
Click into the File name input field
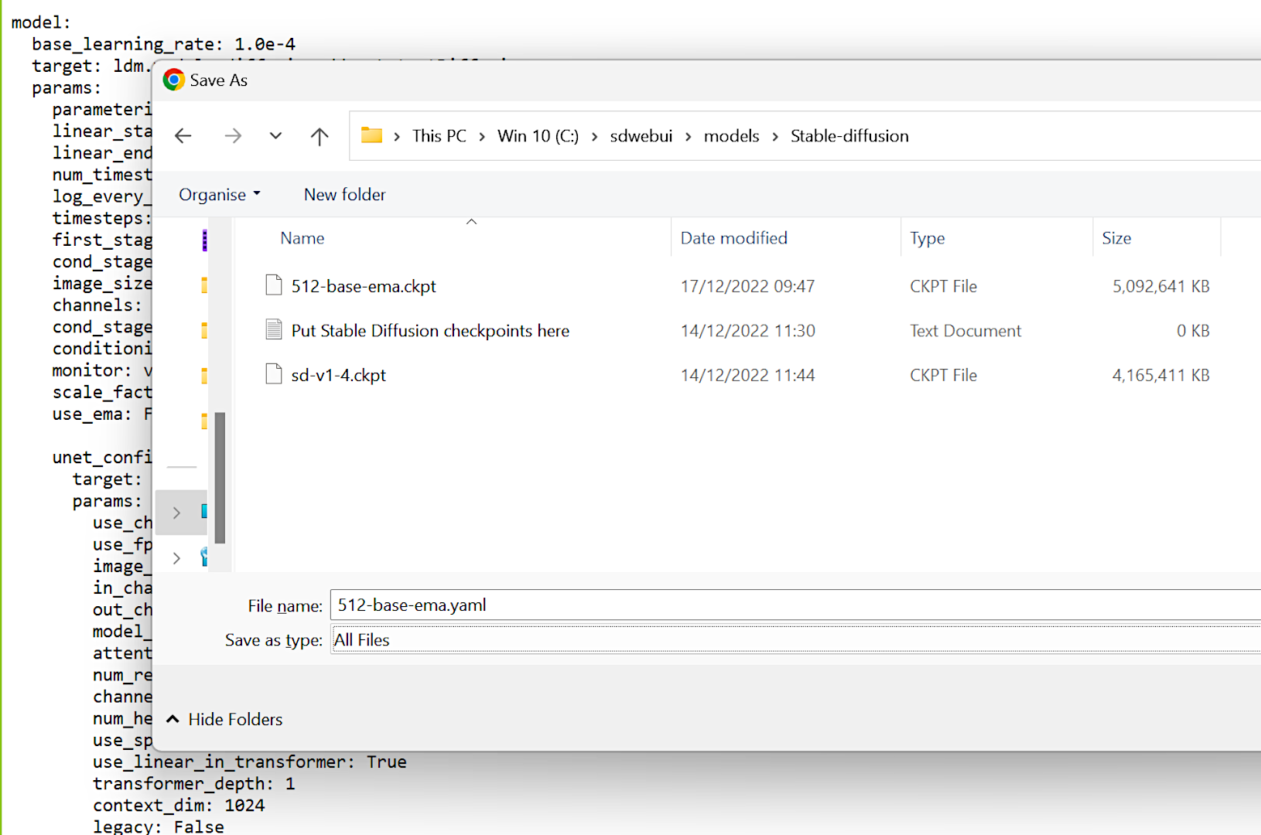tap(795, 605)
